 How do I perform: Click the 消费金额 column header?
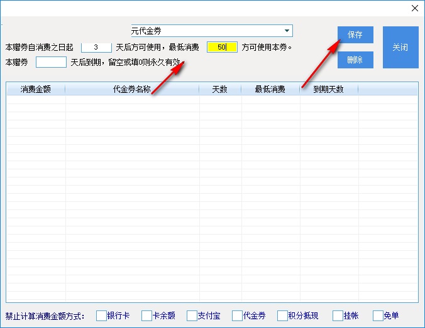point(35,89)
